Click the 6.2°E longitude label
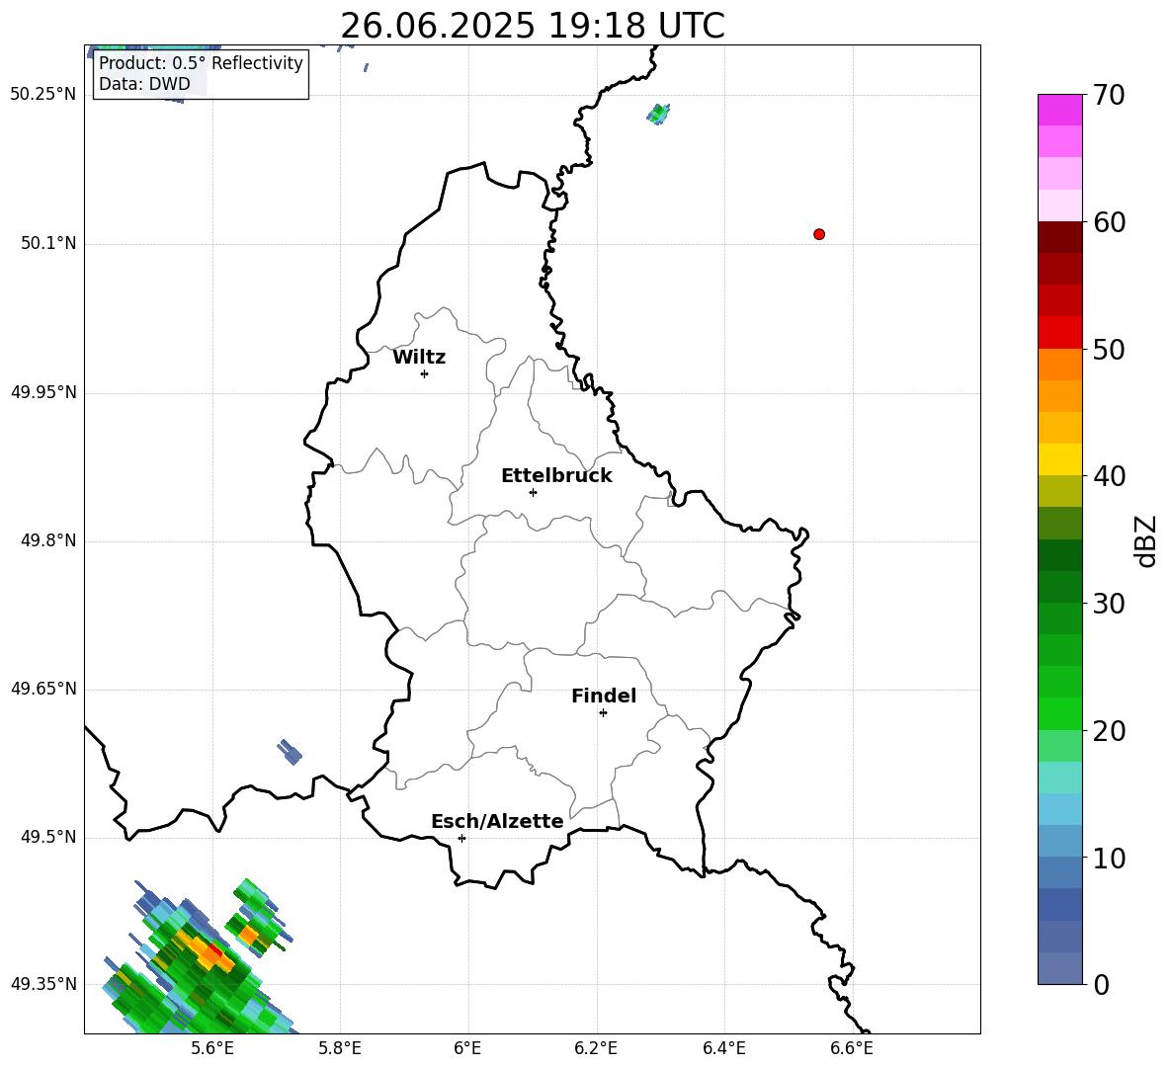The height and width of the screenshot is (1068, 1170). coord(596,1049)
